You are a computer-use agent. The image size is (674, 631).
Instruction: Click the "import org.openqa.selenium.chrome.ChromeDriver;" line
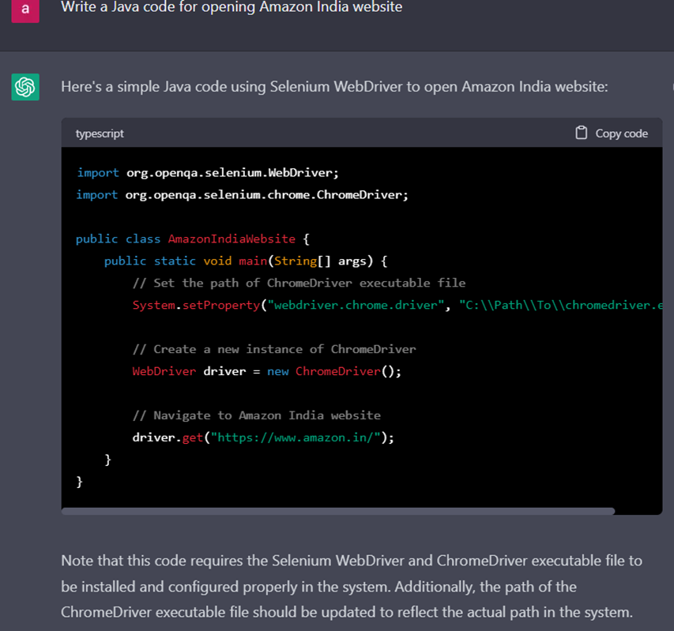click(x=242, y=195)
